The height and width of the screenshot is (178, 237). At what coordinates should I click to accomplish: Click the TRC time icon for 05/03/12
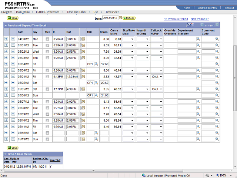(x=83, y=57)
